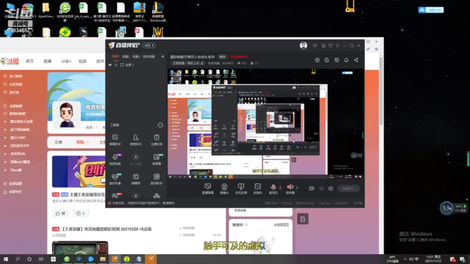
Task: Open streaming settings gear
Action: [331, 188]
